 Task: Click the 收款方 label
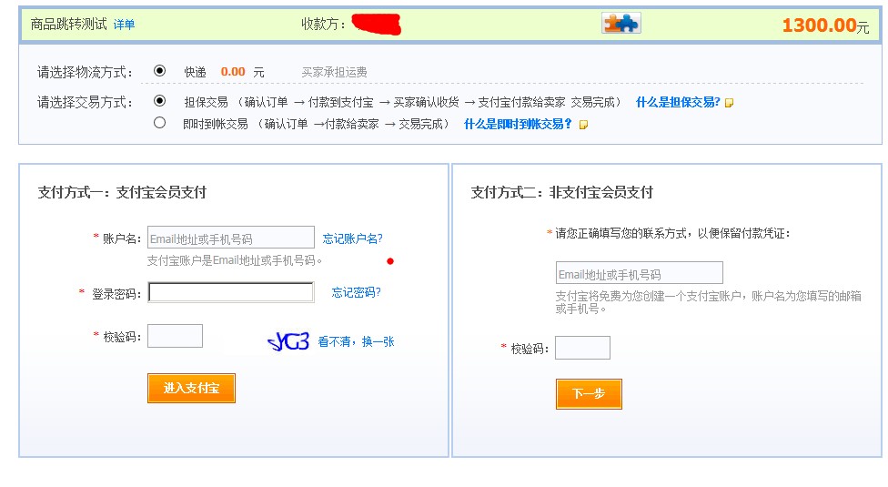tap(323, 25)
